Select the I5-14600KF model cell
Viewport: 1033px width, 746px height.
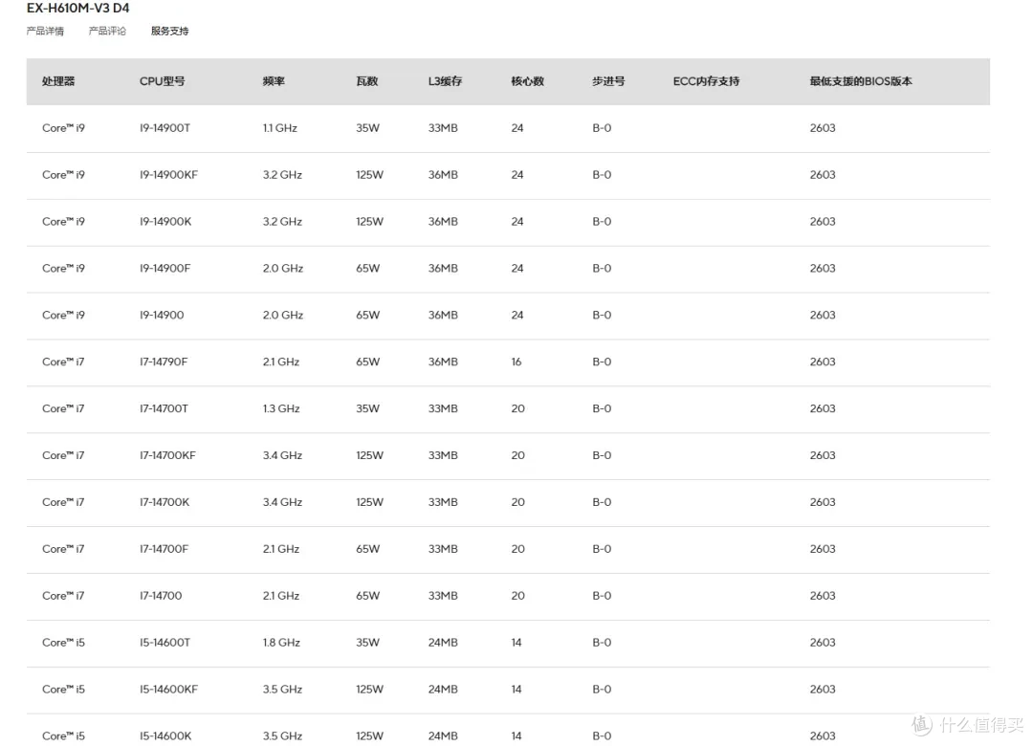click(168, 690)
